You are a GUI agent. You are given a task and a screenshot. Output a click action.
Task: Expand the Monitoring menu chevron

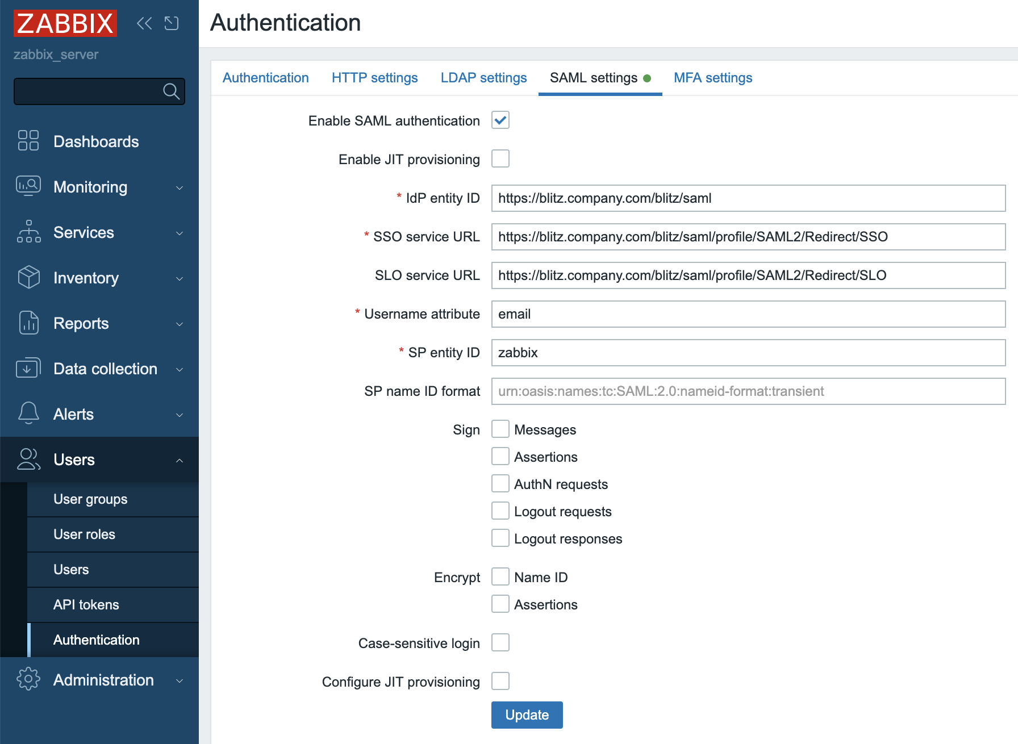pos(180,187)
